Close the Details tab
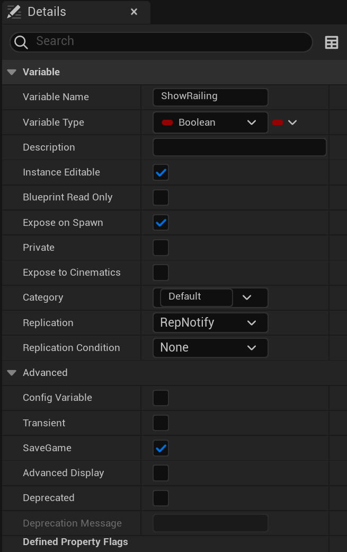This screenshot has width=347, height=552. pyautogui.click(x=134, y=12)
